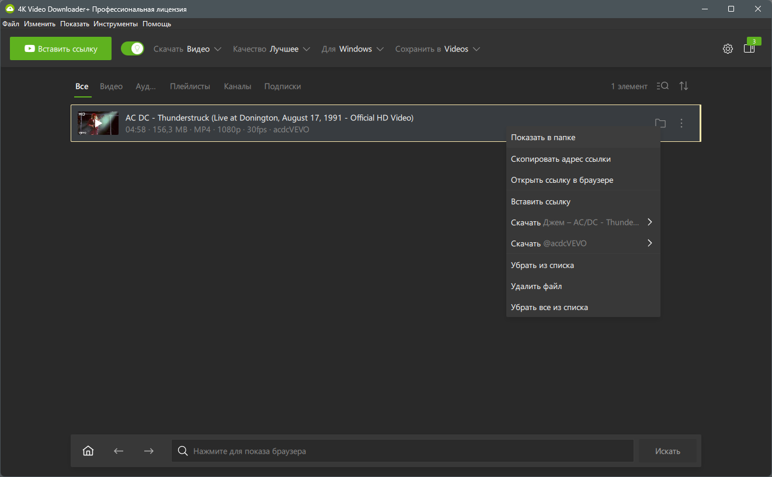Image resolution: width=772 pixels, height=477 pixels.
Task: Open the Качество Лучшее dropdown
Action: 272,49
